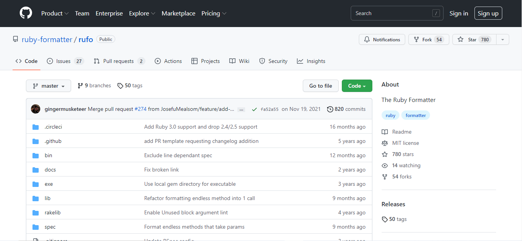
Task: Open the star list dropdown arrow
Action: [x=502, y=39]
